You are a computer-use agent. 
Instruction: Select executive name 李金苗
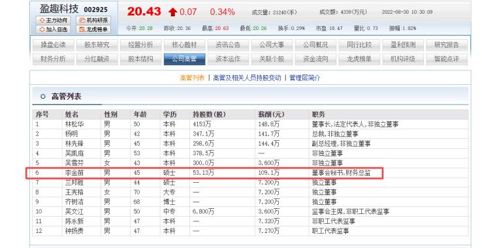pyautogui.click(x=74, y=173)
